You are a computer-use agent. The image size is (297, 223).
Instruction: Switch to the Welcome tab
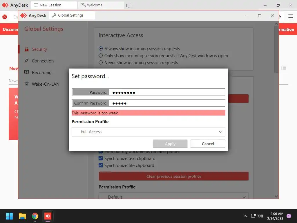click(x=101, y=5)
